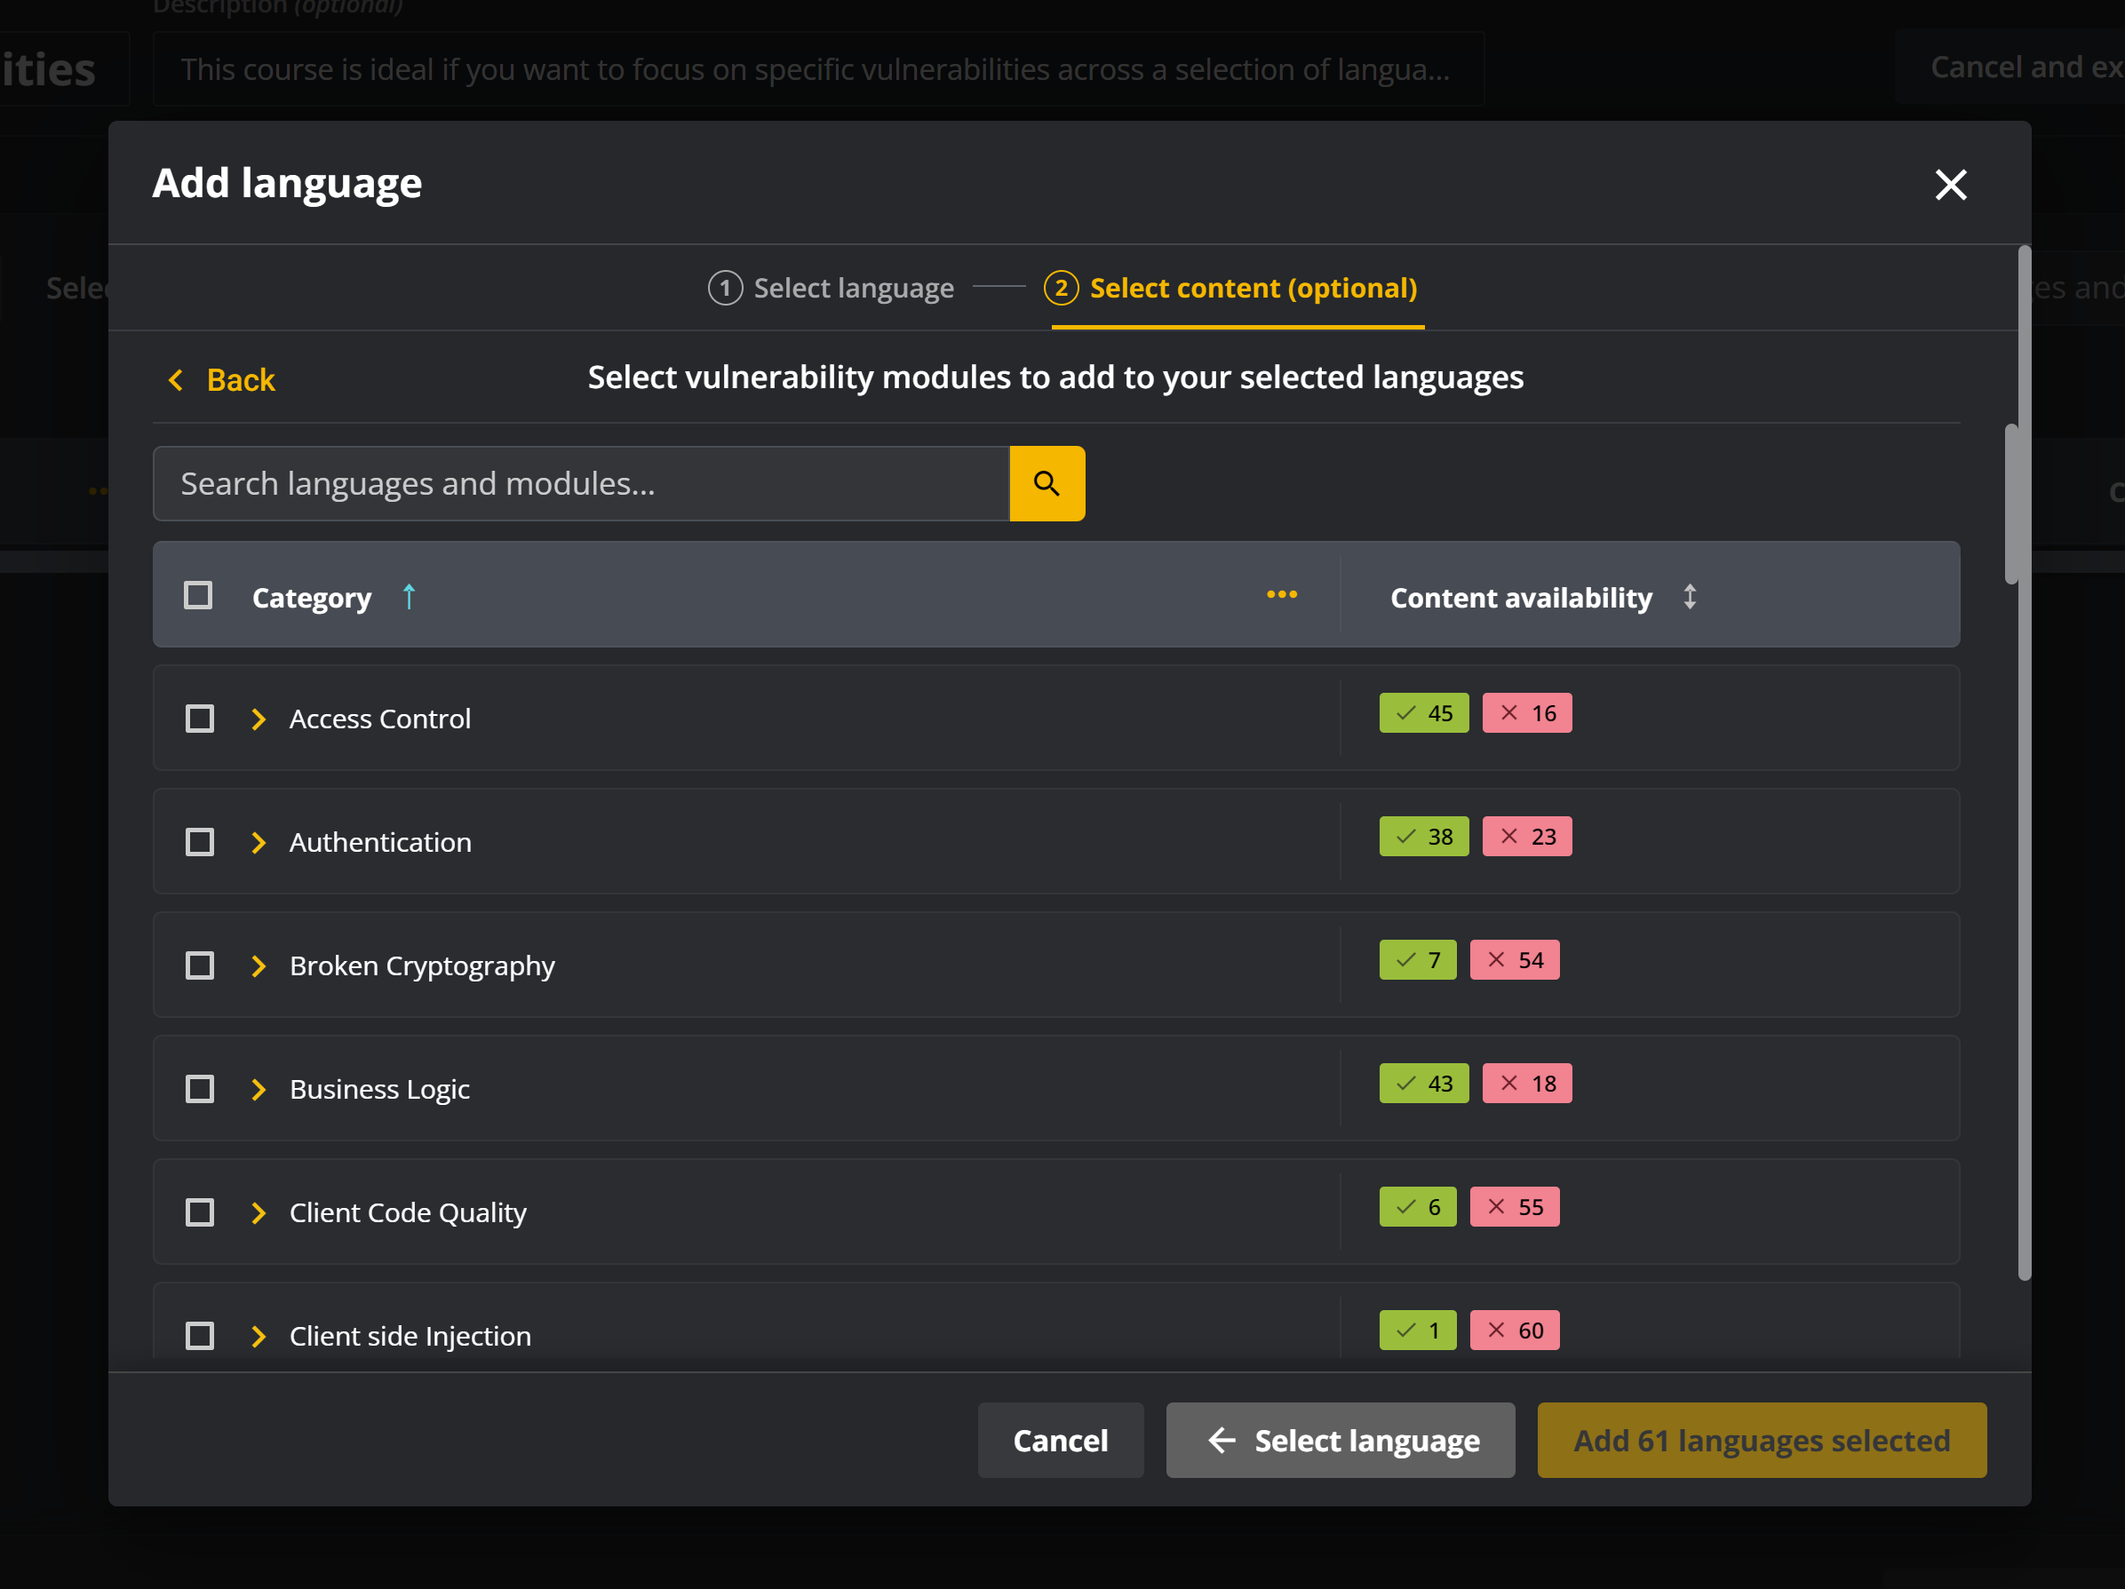The image size is (2125, 1589).
Task: Click the red 54 unavailable badge
Action: coord(1514,960)
